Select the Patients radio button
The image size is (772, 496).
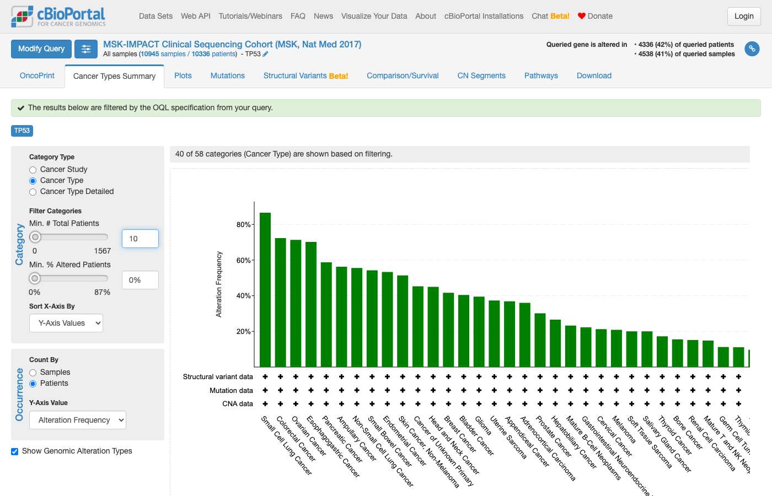(x=33, y=384)
